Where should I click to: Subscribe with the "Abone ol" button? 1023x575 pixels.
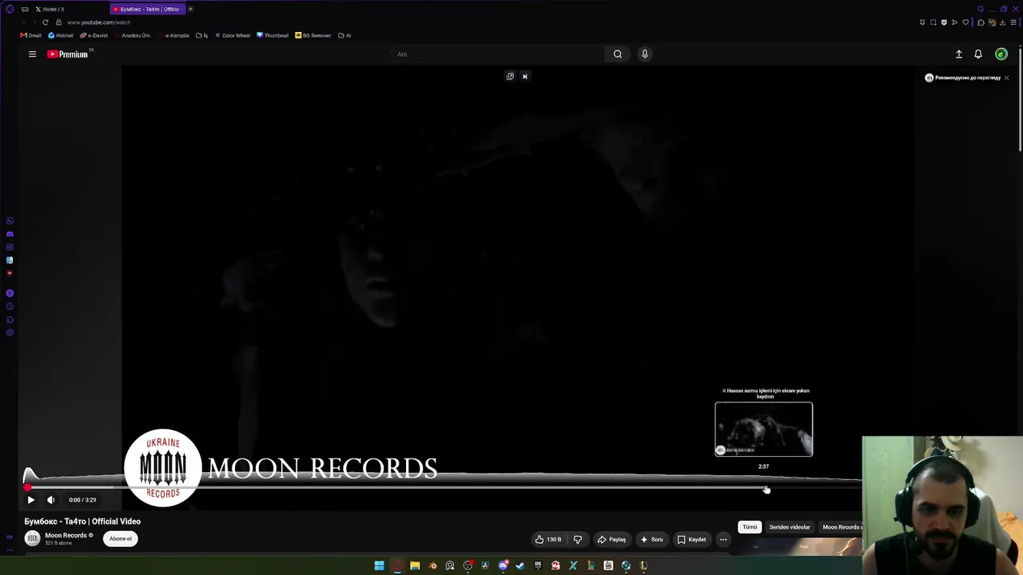tap(121, 538)
